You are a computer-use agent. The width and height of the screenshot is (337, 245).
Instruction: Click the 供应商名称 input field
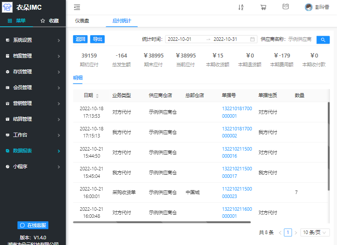click(x=300, y=39)
